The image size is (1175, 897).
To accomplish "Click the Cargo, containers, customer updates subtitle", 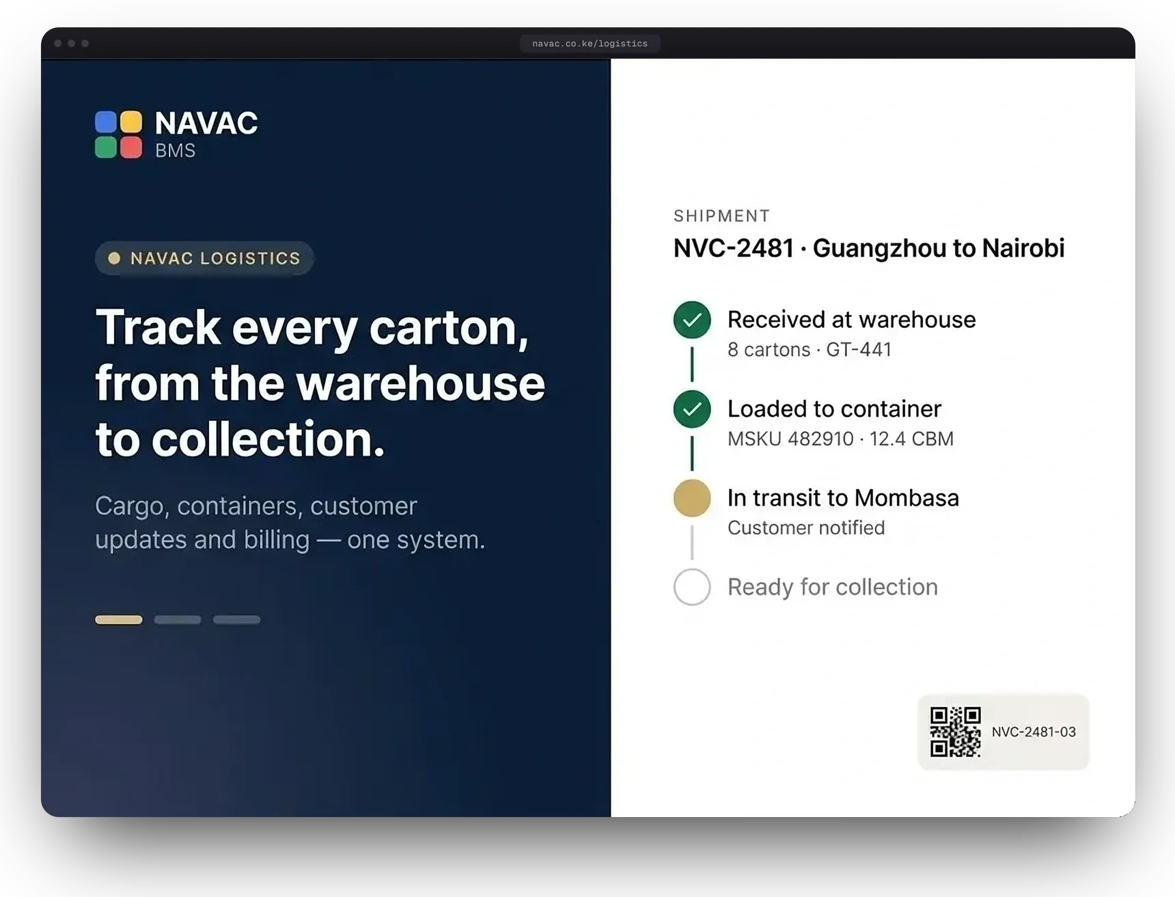I will coord(290,523).
